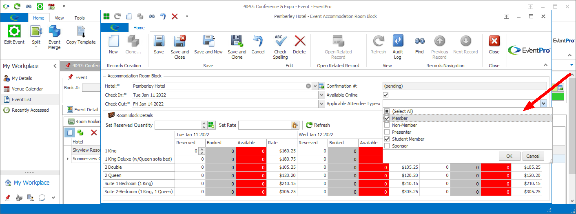Expand the Split button dropdown in main ribbon
Screen dimensions: 576x214
tap(36, 47)
